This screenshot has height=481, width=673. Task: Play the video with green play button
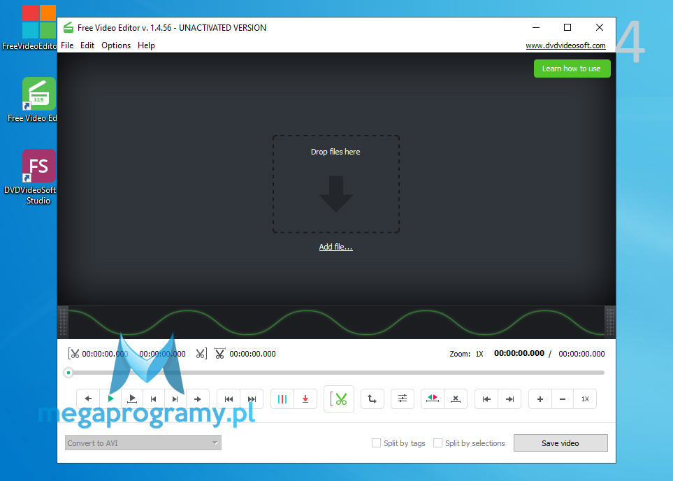[110, 399]
